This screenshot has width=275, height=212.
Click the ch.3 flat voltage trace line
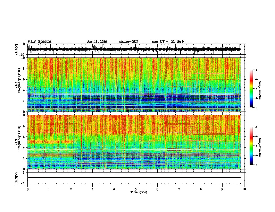134,177
